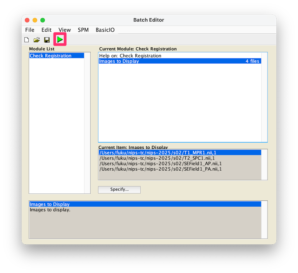The height and width of the screenshot is (273, 298).
Task: Select Check Registration in the Module List
Action: click(x=57, y=55)
